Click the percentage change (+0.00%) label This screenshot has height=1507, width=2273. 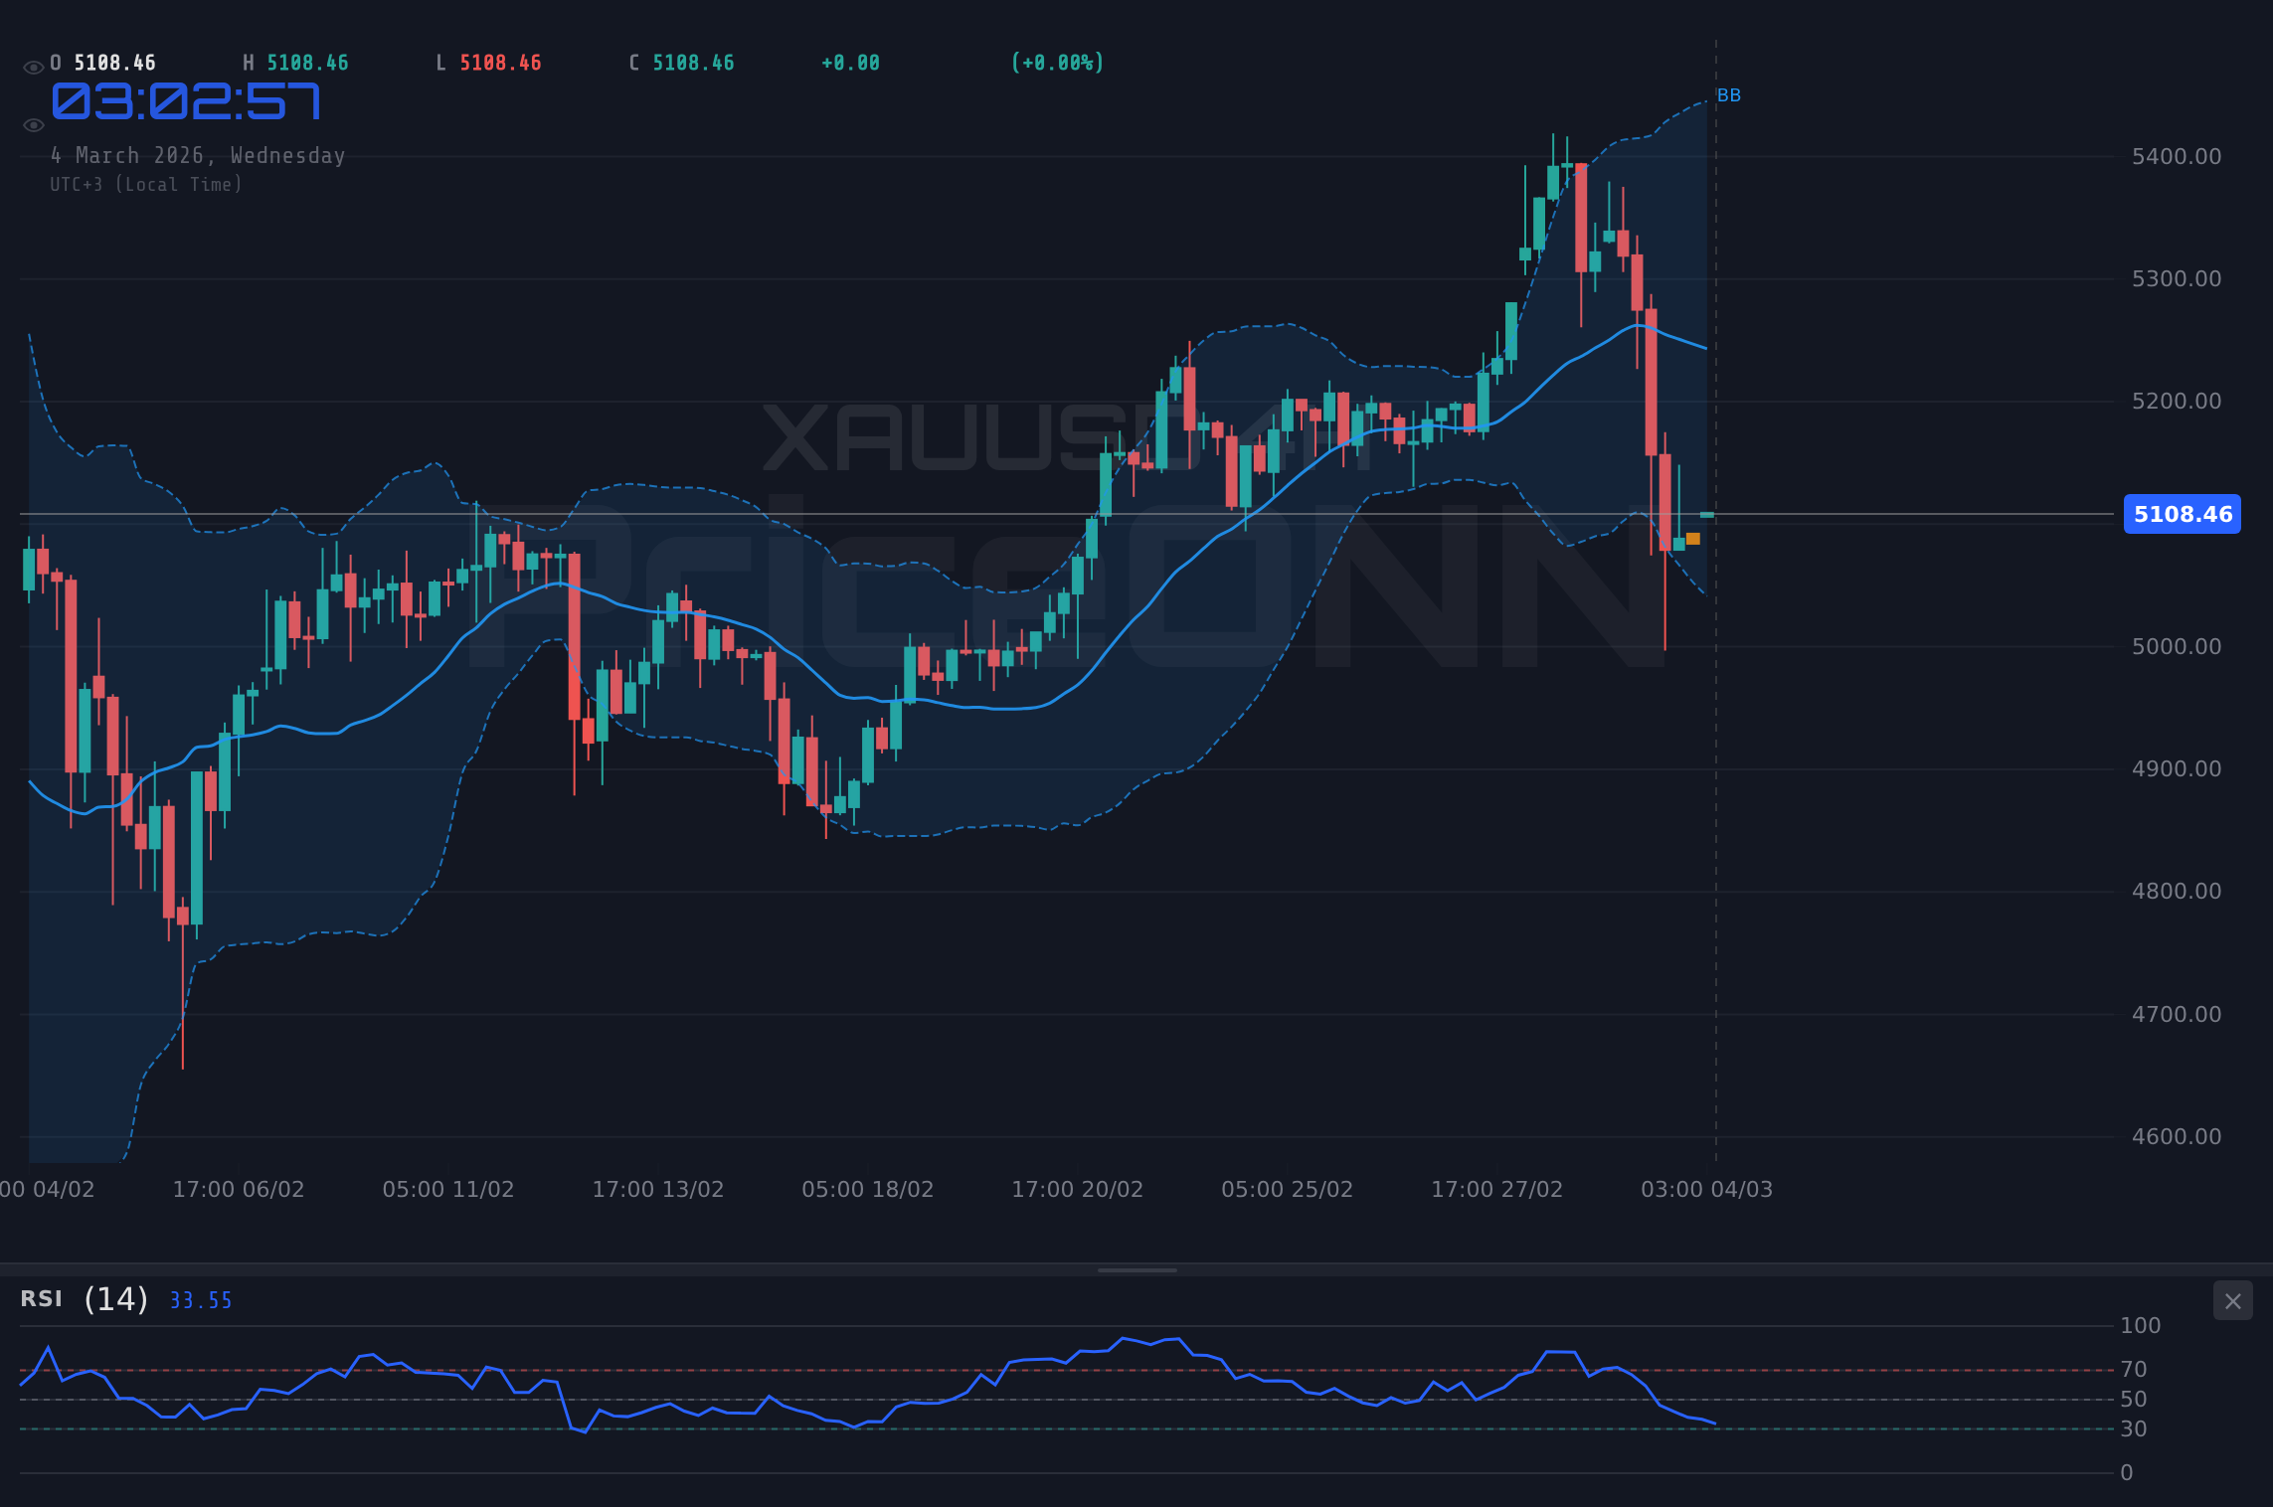tap(1057, 63)
